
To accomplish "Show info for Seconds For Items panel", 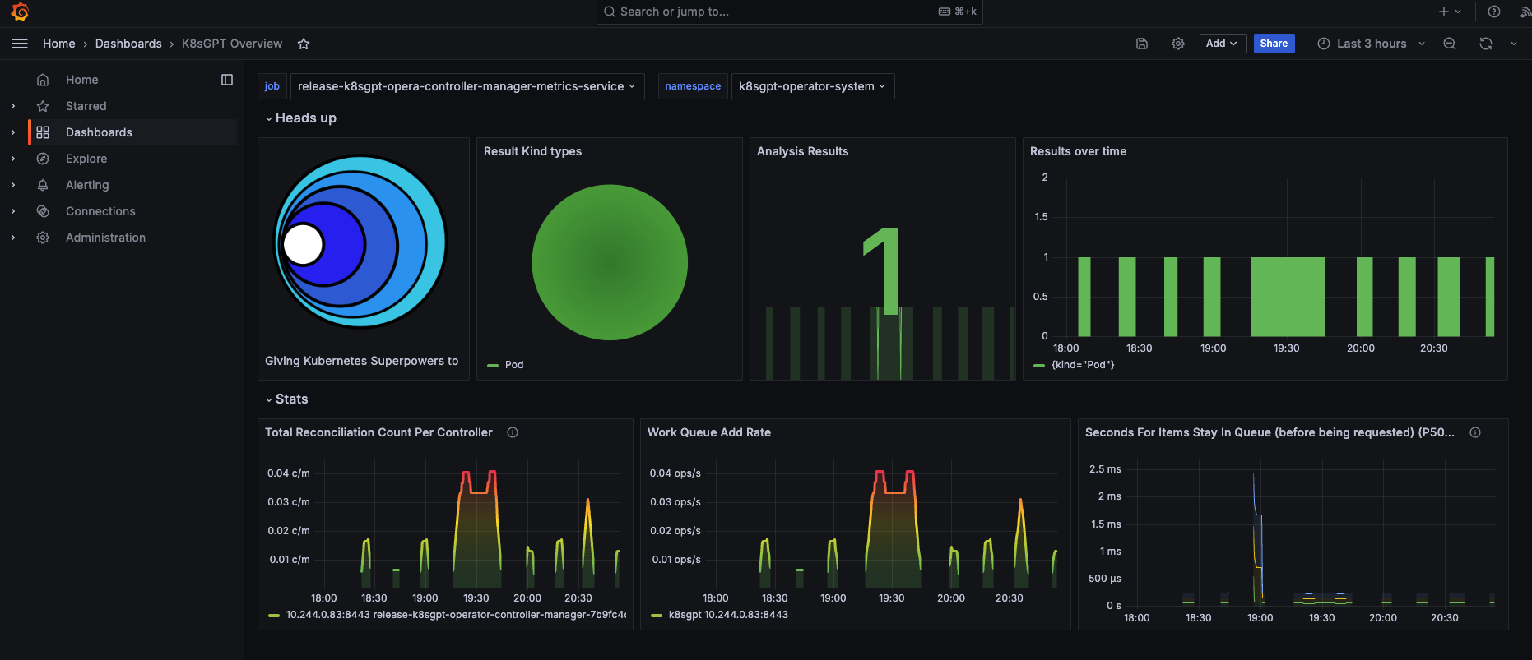I will point(1475,432).
